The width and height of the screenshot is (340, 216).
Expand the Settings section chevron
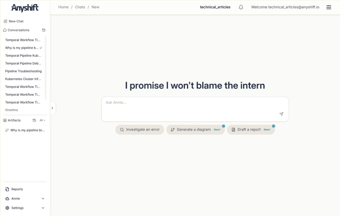(x=43, y=208)
